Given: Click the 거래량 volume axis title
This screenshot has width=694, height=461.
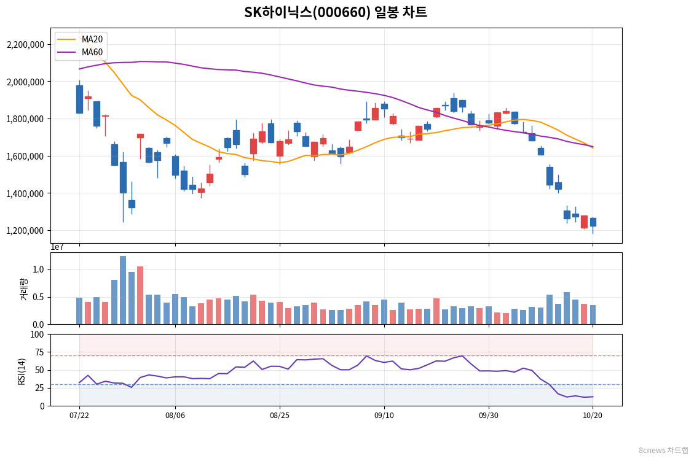Looking at the screenshot, I should pos(23,289).
